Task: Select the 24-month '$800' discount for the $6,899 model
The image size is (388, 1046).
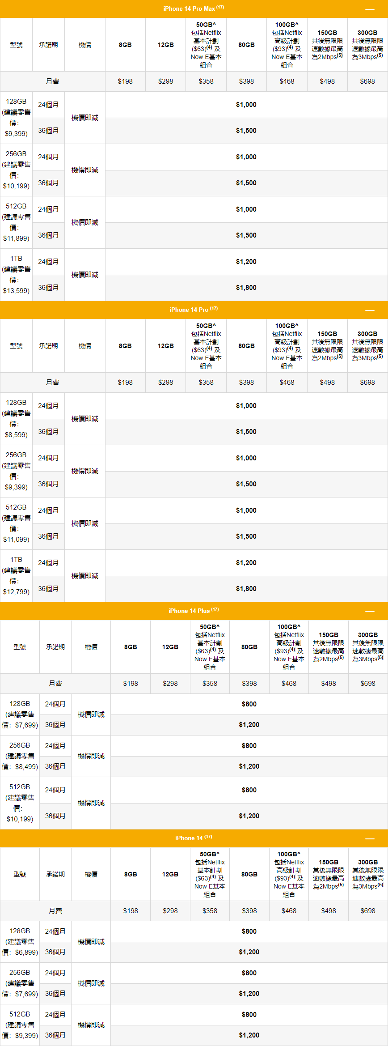Action: click(x=249, y=931)
